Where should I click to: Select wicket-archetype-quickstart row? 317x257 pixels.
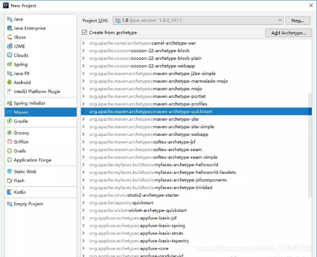(196, 210)
